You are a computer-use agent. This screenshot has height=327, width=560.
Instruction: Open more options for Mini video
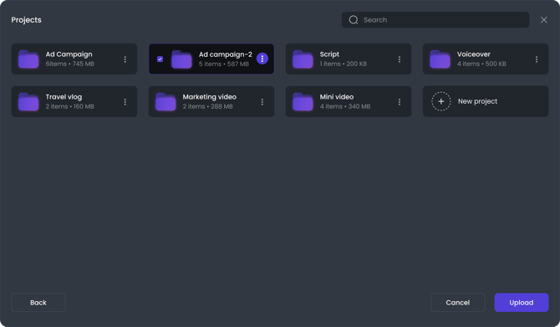pyautogui.click(x=400, y=102)
